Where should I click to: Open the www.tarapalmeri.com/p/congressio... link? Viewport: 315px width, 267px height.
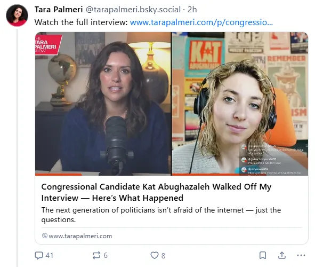click(x=201, y=22)
